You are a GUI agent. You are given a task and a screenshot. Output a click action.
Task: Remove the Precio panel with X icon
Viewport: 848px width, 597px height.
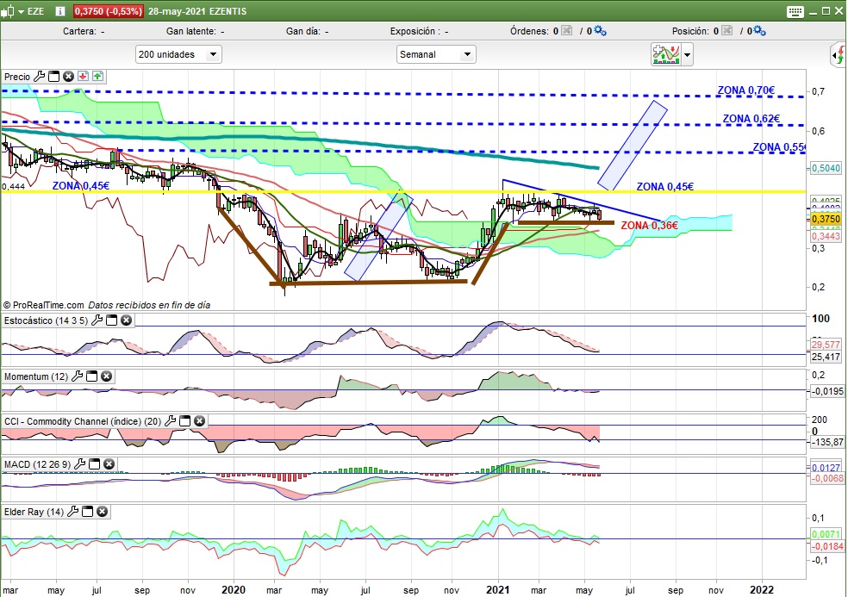coord(68,77)
